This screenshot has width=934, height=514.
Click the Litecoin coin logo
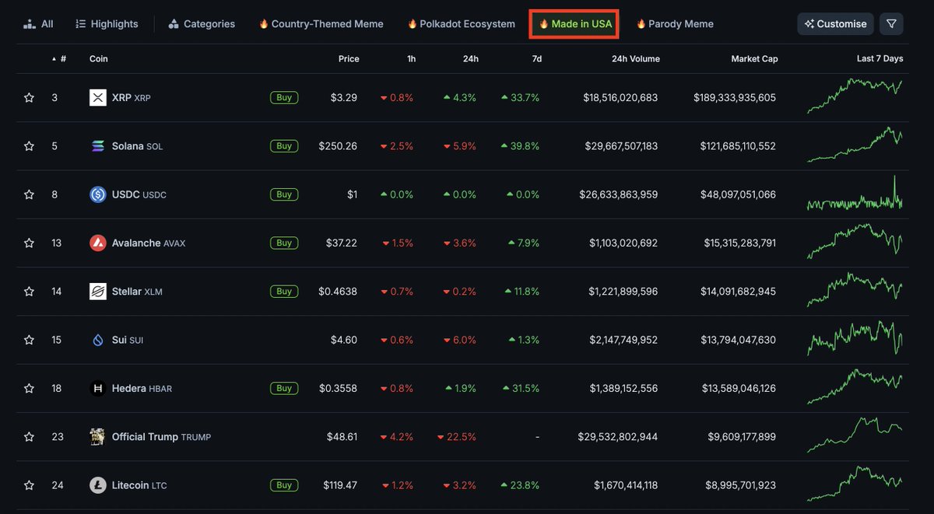[98, 485]
